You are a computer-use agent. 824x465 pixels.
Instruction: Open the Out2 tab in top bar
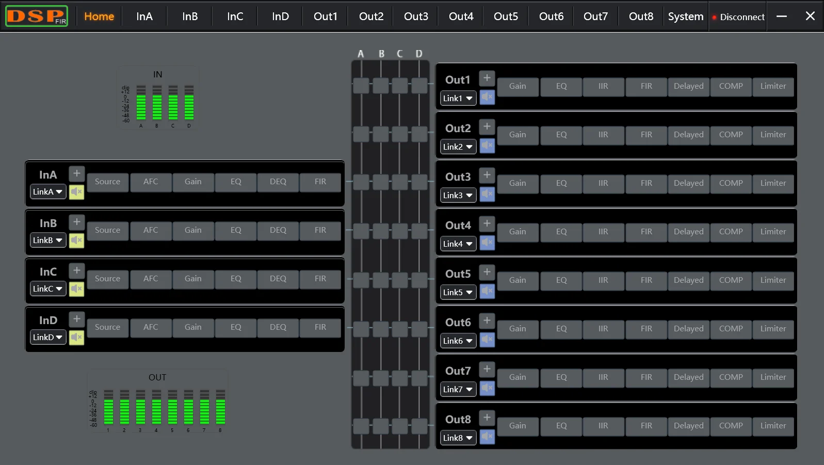(371, 17)
